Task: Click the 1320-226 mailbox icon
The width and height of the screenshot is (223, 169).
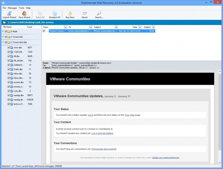Action: (x=12, y=52)
